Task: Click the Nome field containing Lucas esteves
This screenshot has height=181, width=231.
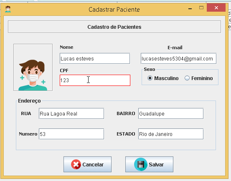Action: 95,58
